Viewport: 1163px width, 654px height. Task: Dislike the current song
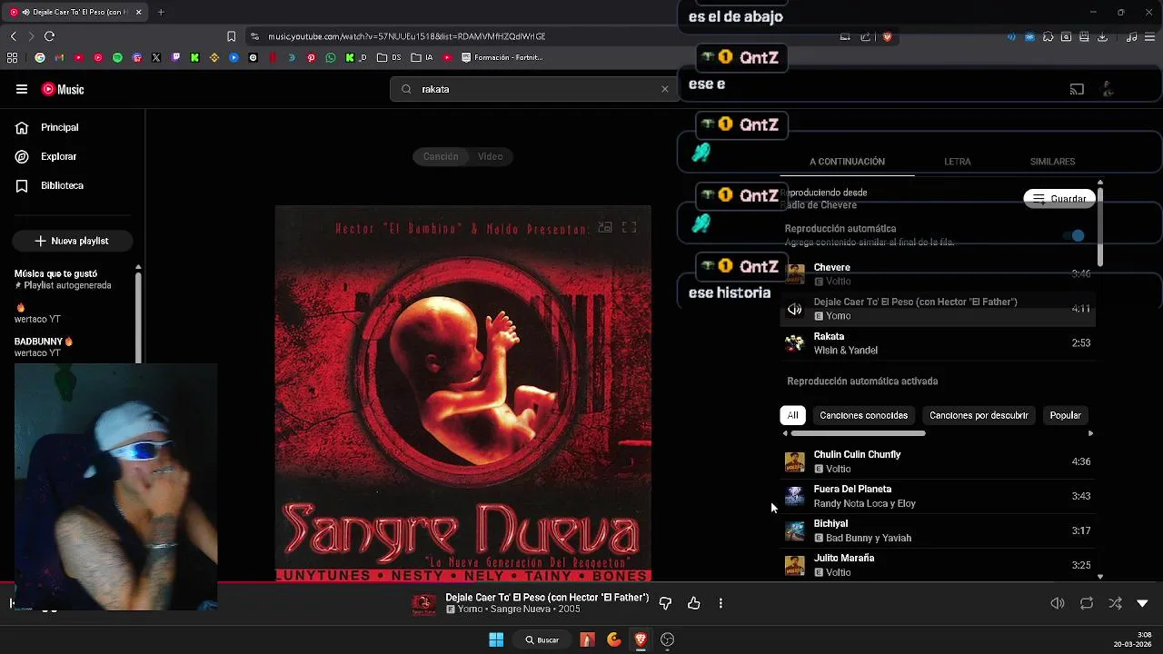point(665,603)
